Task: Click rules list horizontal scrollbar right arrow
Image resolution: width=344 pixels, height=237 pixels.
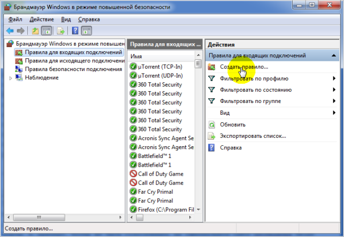Action: tap(190, 218)
